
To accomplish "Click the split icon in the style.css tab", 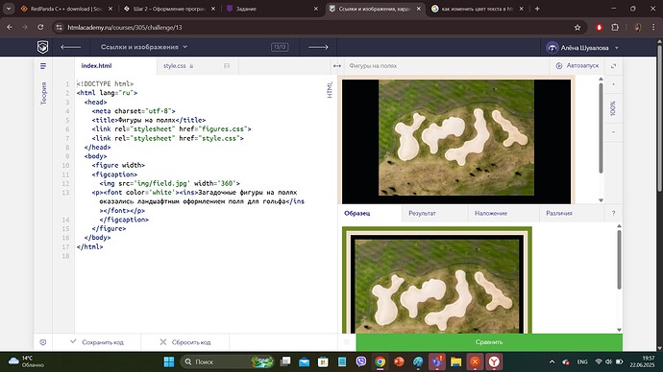I will [227, 66].
